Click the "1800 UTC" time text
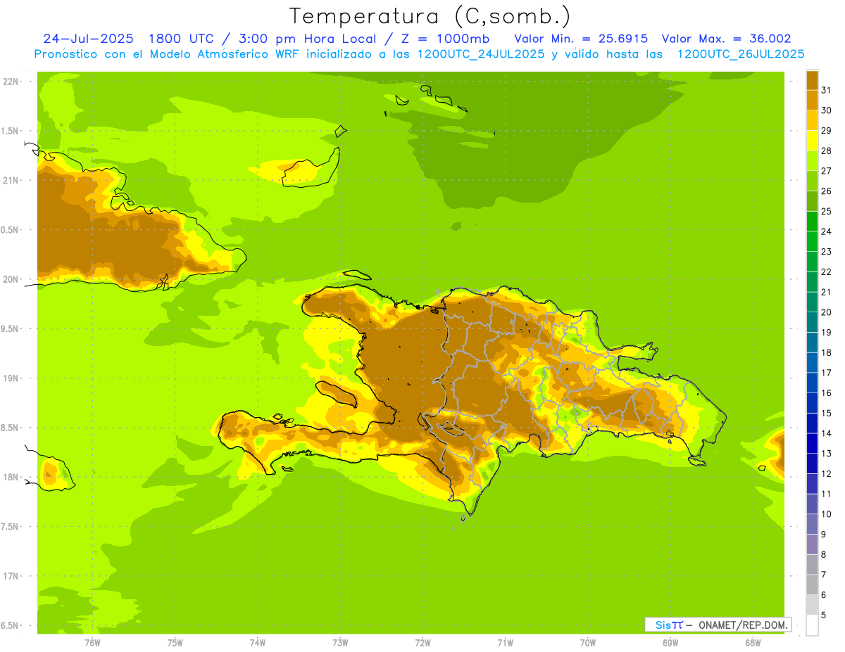Screen dimensions: 845x652 [x=182, y=39]
